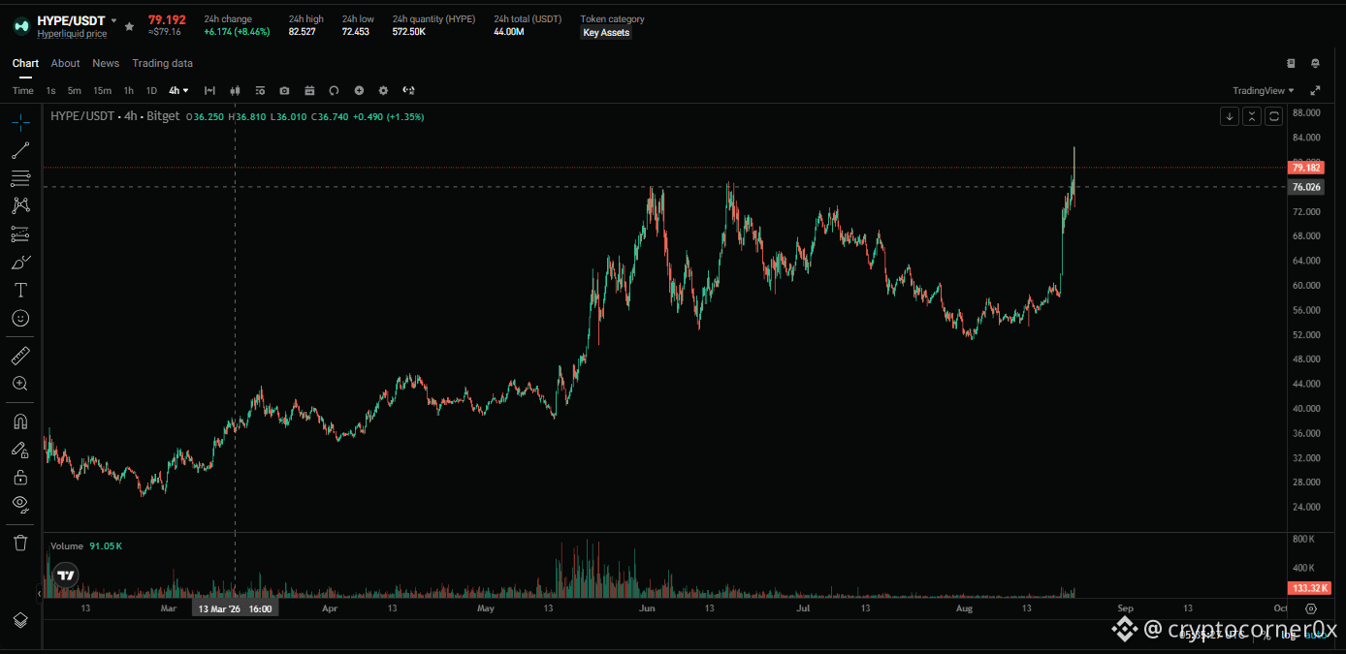Image resolution: width=1346 pixels, height=654 pixels.
Task: Expand the 4h timeframe dropdown
Action: click(178, 90)
